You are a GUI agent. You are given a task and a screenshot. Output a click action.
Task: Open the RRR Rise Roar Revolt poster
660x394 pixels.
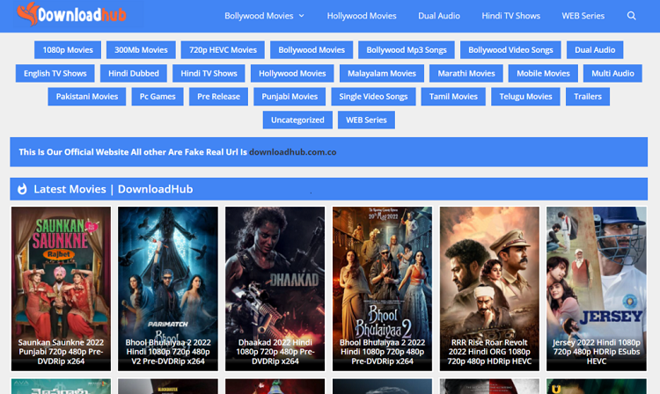pos(489,288)
